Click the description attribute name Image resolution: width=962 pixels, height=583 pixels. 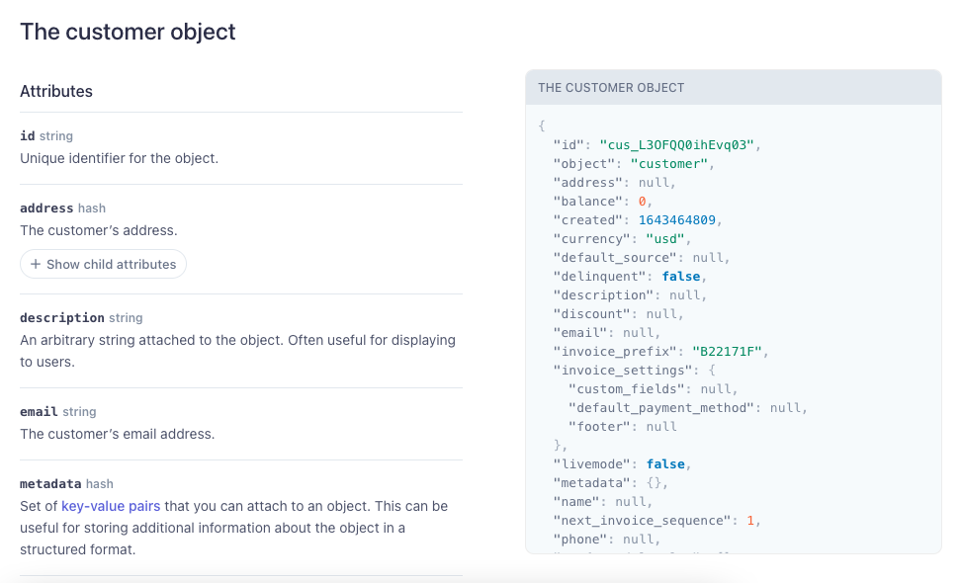pos(62,318)
